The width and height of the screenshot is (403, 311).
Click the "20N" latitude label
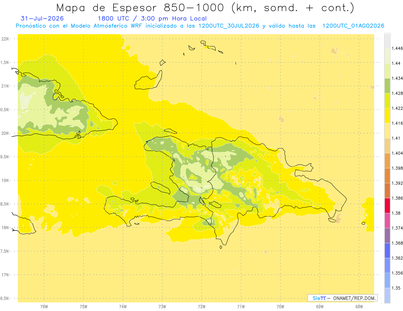[x=5, y=133]
